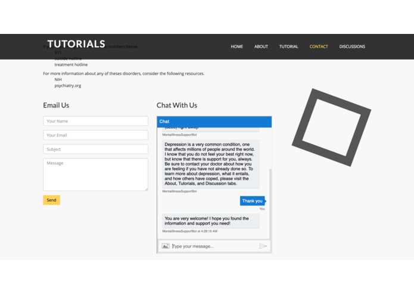Click the MentalIllnessSupportBot 4:28:19 AM timestamp

[x=190, y=232]
